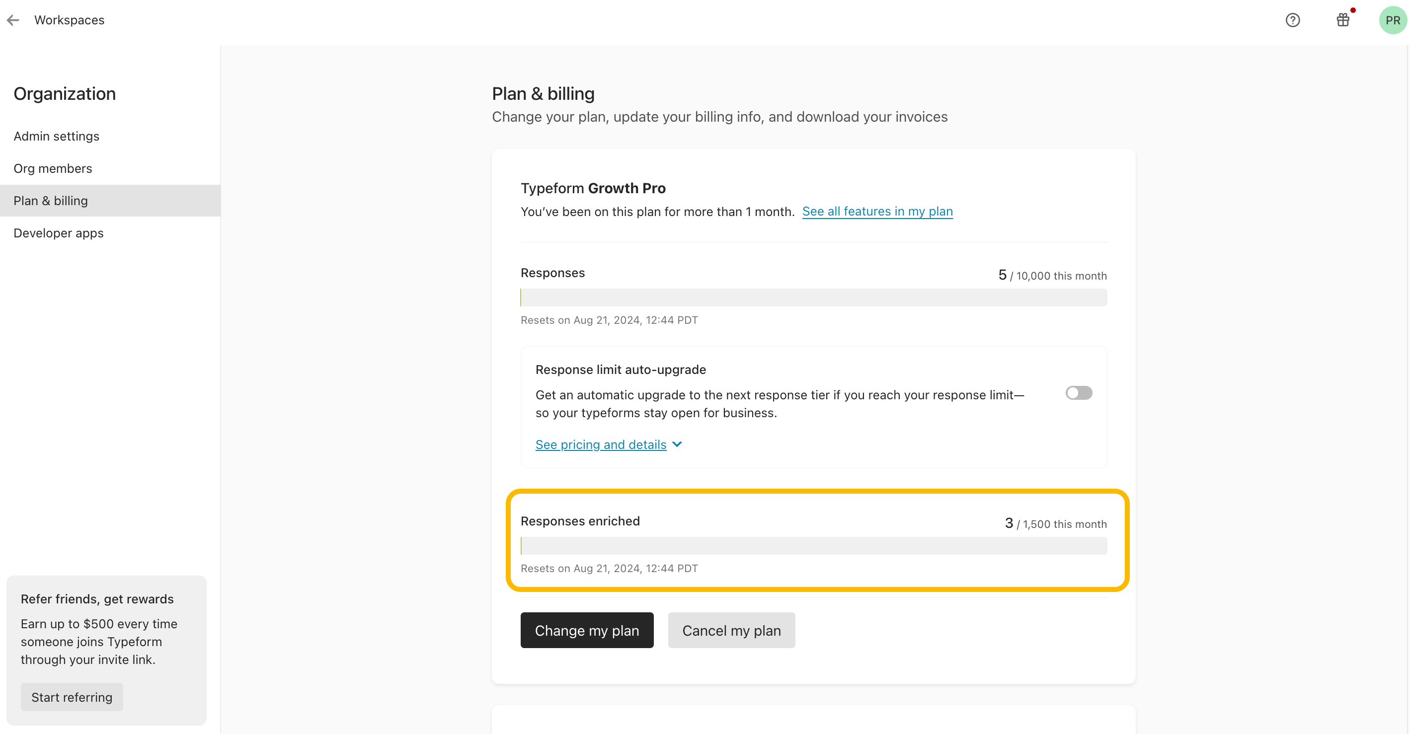This screenshot has height=734, width=1410.
Task: Go to Workspaces
Action: coord(69,20)
